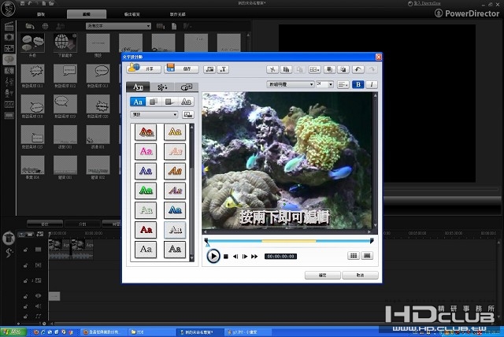Viewport: 504px width, 337px height.
Task: Step to next frame in preview
Action: (245, 257)
